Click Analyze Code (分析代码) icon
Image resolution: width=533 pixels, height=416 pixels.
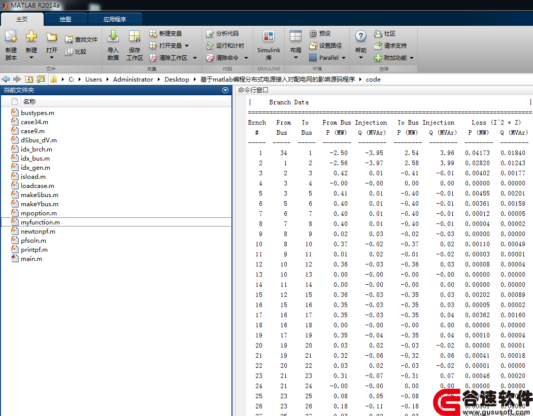coord(210,33)
